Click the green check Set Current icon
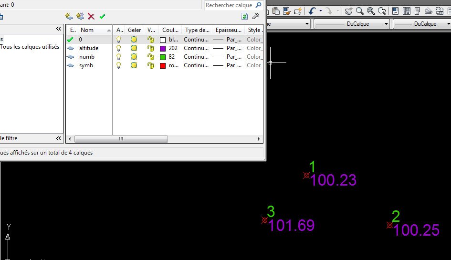The image size is (451, 260). (x=102, y=16)
